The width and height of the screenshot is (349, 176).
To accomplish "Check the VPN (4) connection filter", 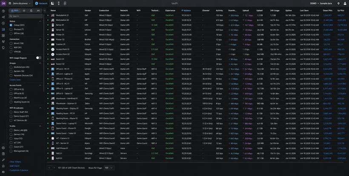I will click(x=11, y=52).
